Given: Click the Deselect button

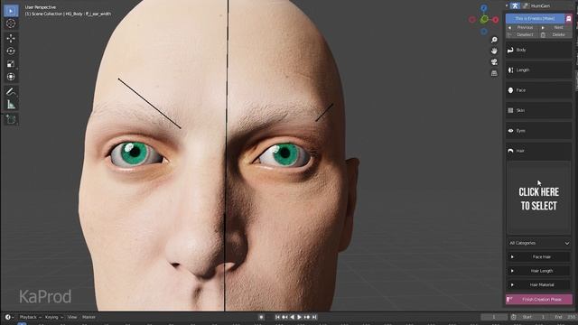Looking at the screenshot, I should coord(523,34).
